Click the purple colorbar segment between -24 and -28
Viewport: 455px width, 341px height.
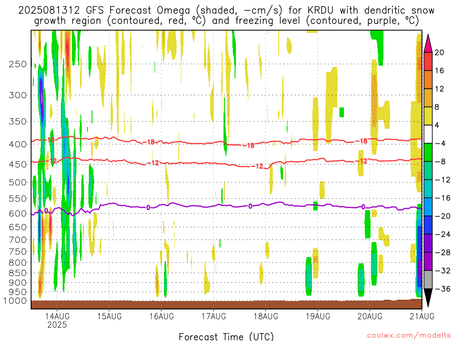point(428,243)
